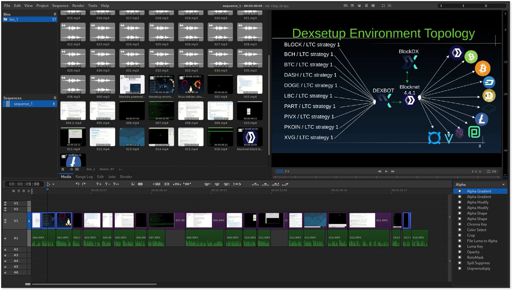Open the edit tool selector dropdown arrow
512x290 pixels.
[53, 184]
